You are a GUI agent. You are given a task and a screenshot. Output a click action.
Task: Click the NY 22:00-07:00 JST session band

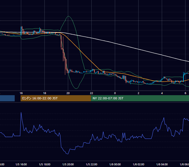click(x=140, y=98)
